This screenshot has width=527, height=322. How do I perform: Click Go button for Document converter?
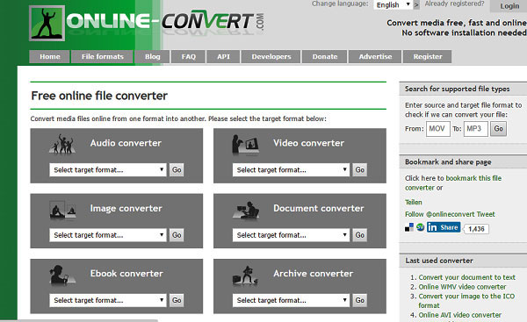point(360,235)
